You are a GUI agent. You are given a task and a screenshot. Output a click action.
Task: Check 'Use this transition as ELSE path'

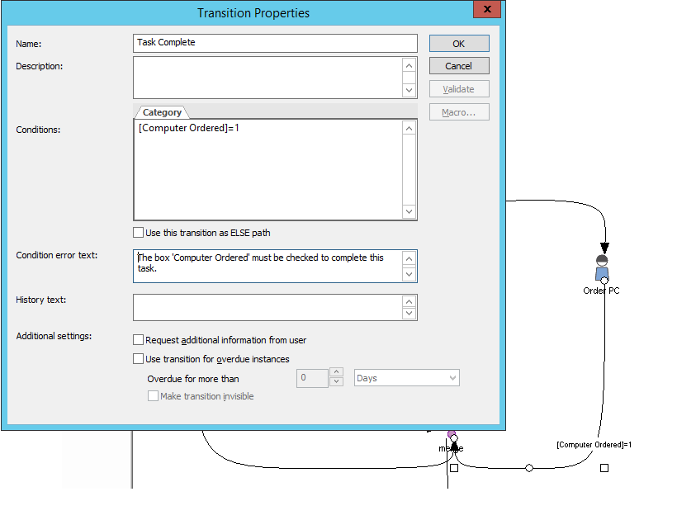pos(139,232)
